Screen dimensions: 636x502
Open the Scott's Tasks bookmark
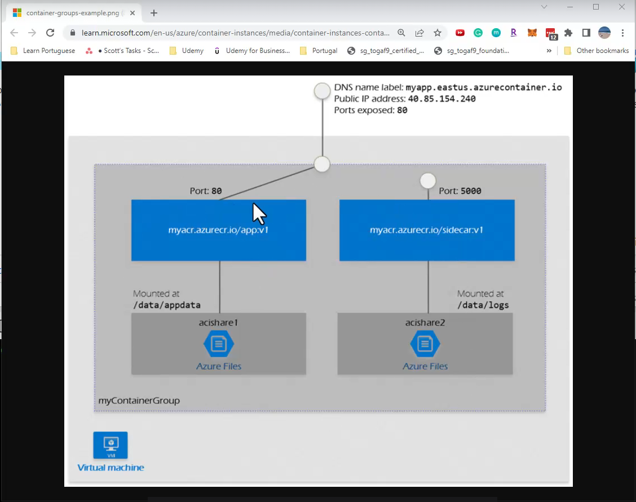pos(122,51)
